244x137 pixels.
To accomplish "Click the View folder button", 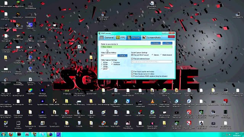I will coord(167,43).
